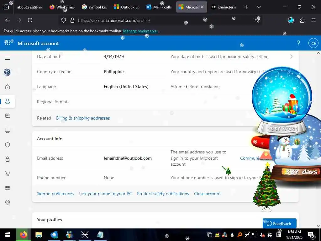Switch to the Mail Outlook tab
This screenshot has width=321, height=241.
pyautogui.click(x=159, y=7)
